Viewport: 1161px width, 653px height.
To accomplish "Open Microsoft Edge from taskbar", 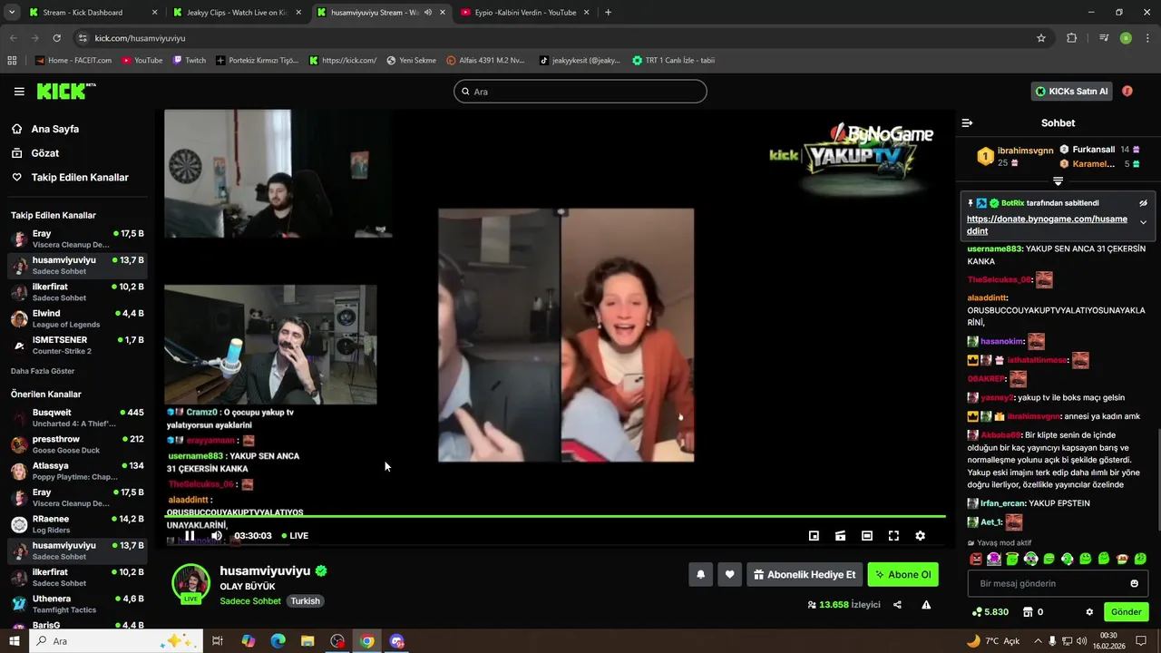I will pyautogui.click(x=278, y=641).
